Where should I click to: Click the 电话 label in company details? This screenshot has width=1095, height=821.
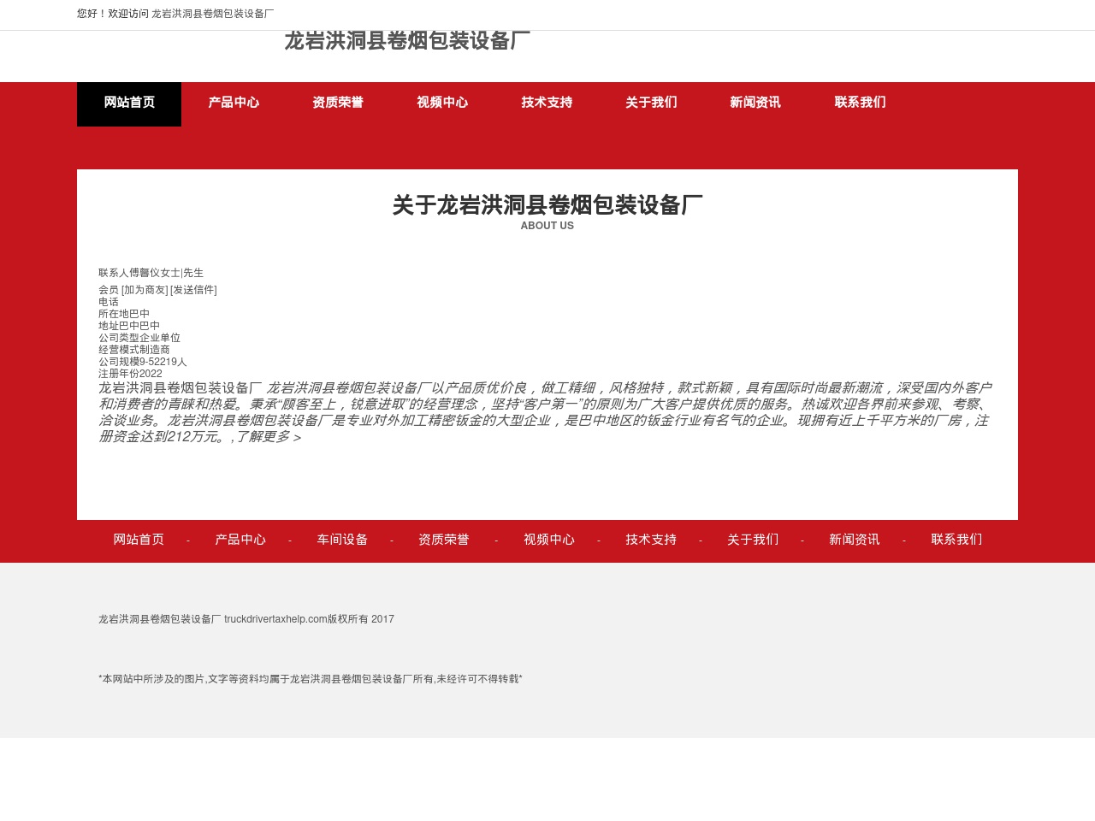(109, 302)
